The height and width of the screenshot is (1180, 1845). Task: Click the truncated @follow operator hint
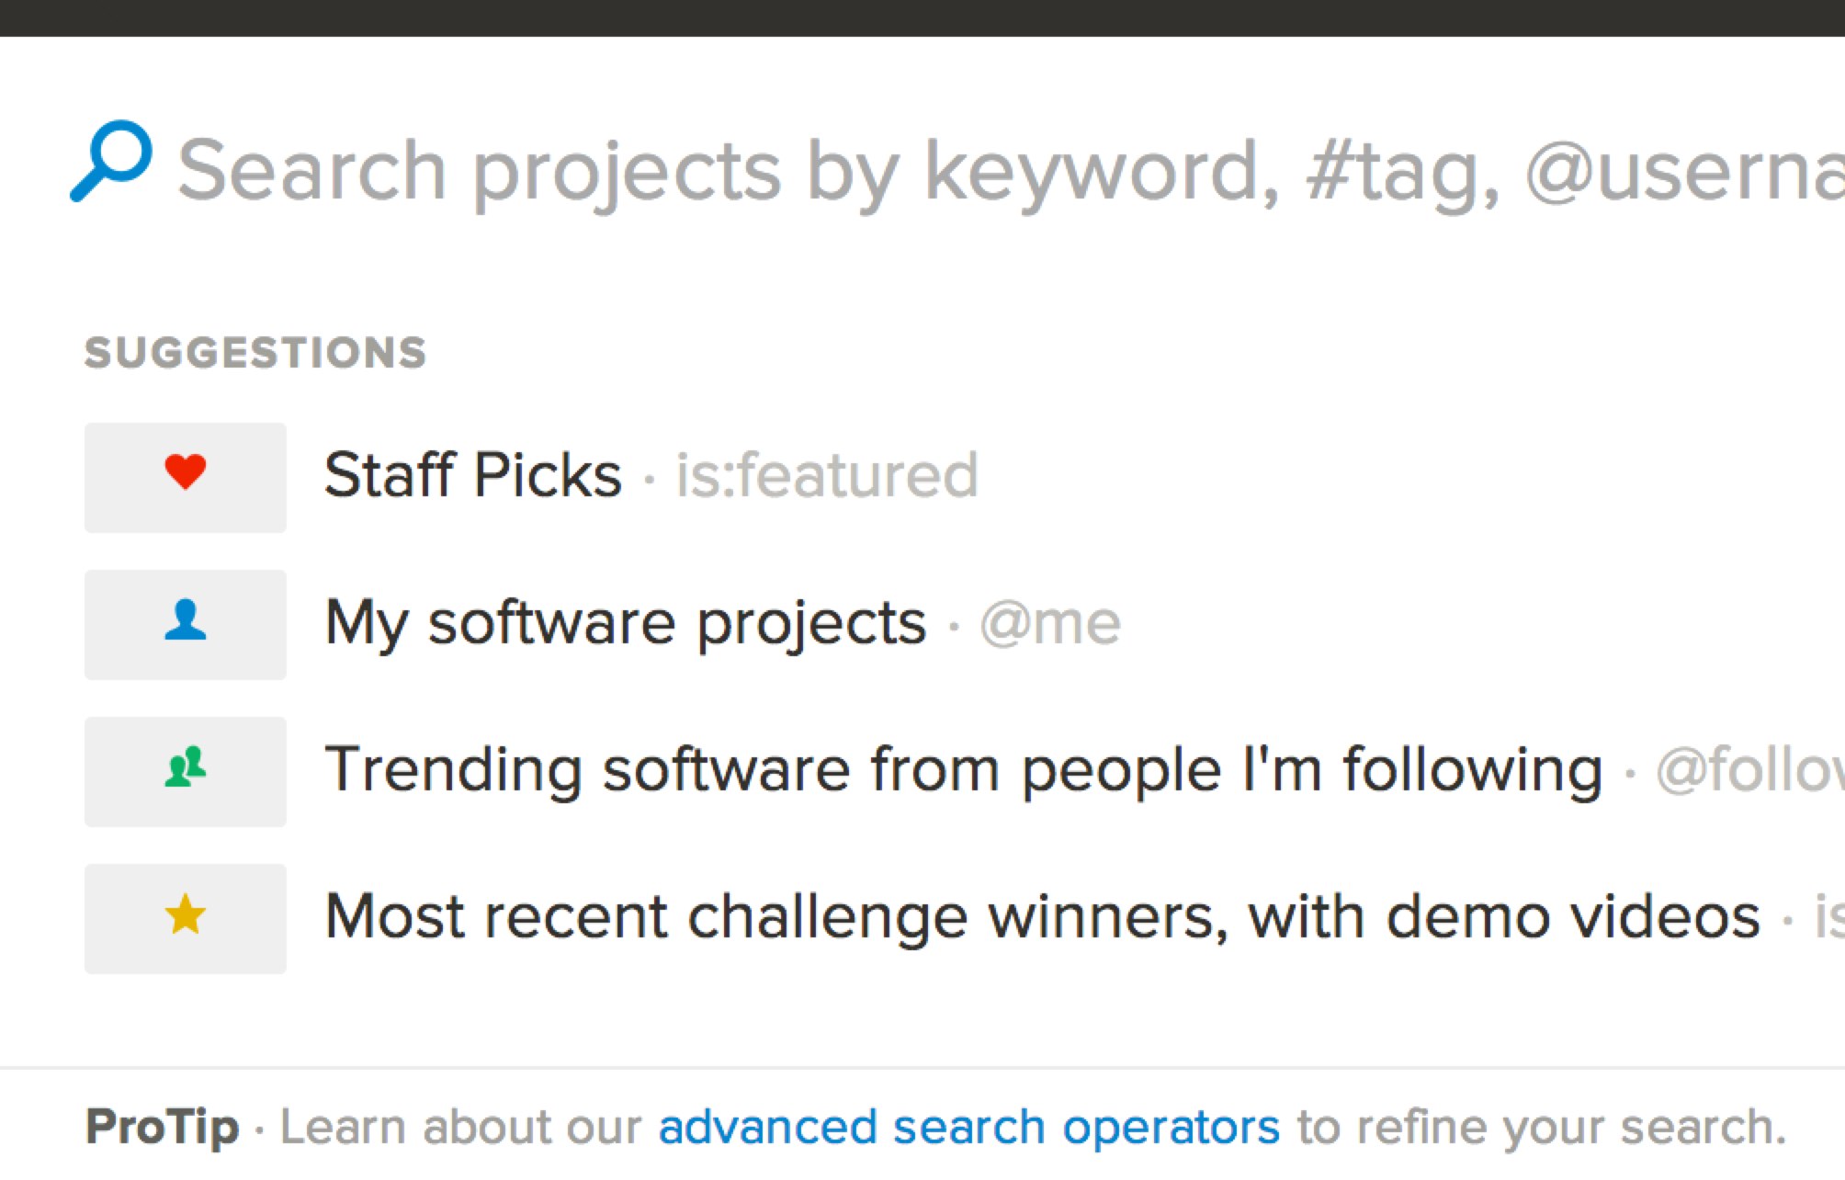(1749, 770)
